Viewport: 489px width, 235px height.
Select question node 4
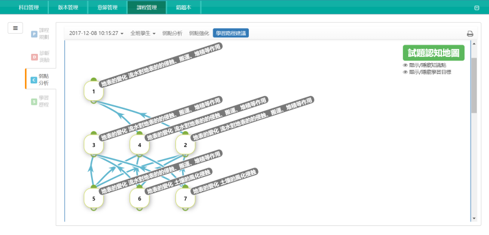tap(139, 145)
